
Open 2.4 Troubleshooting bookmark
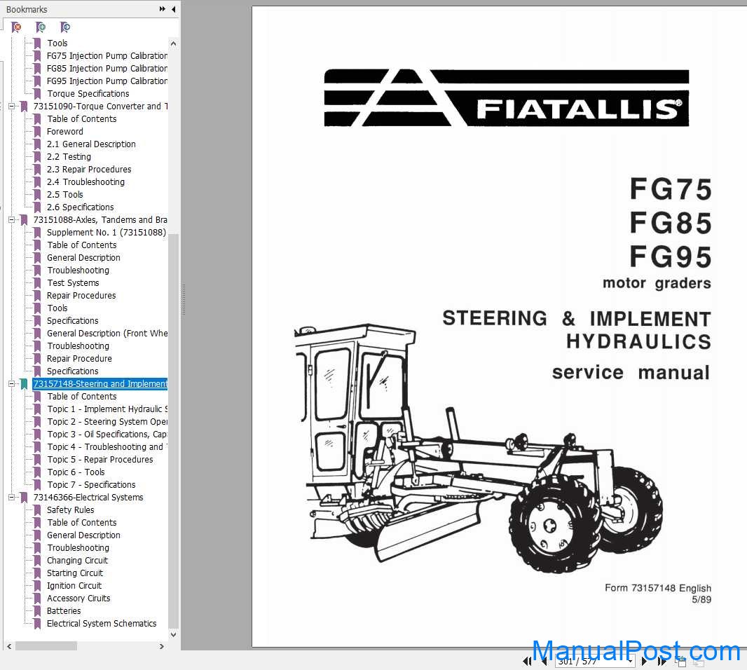tap(85, 182)
